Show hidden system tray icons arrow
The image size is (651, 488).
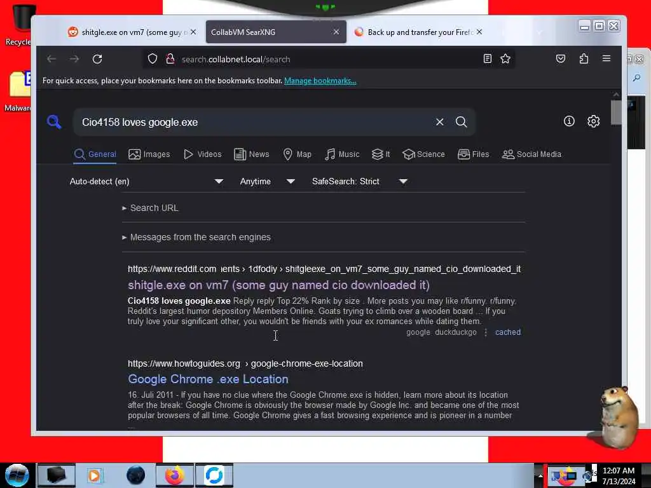tap(540, 475)
